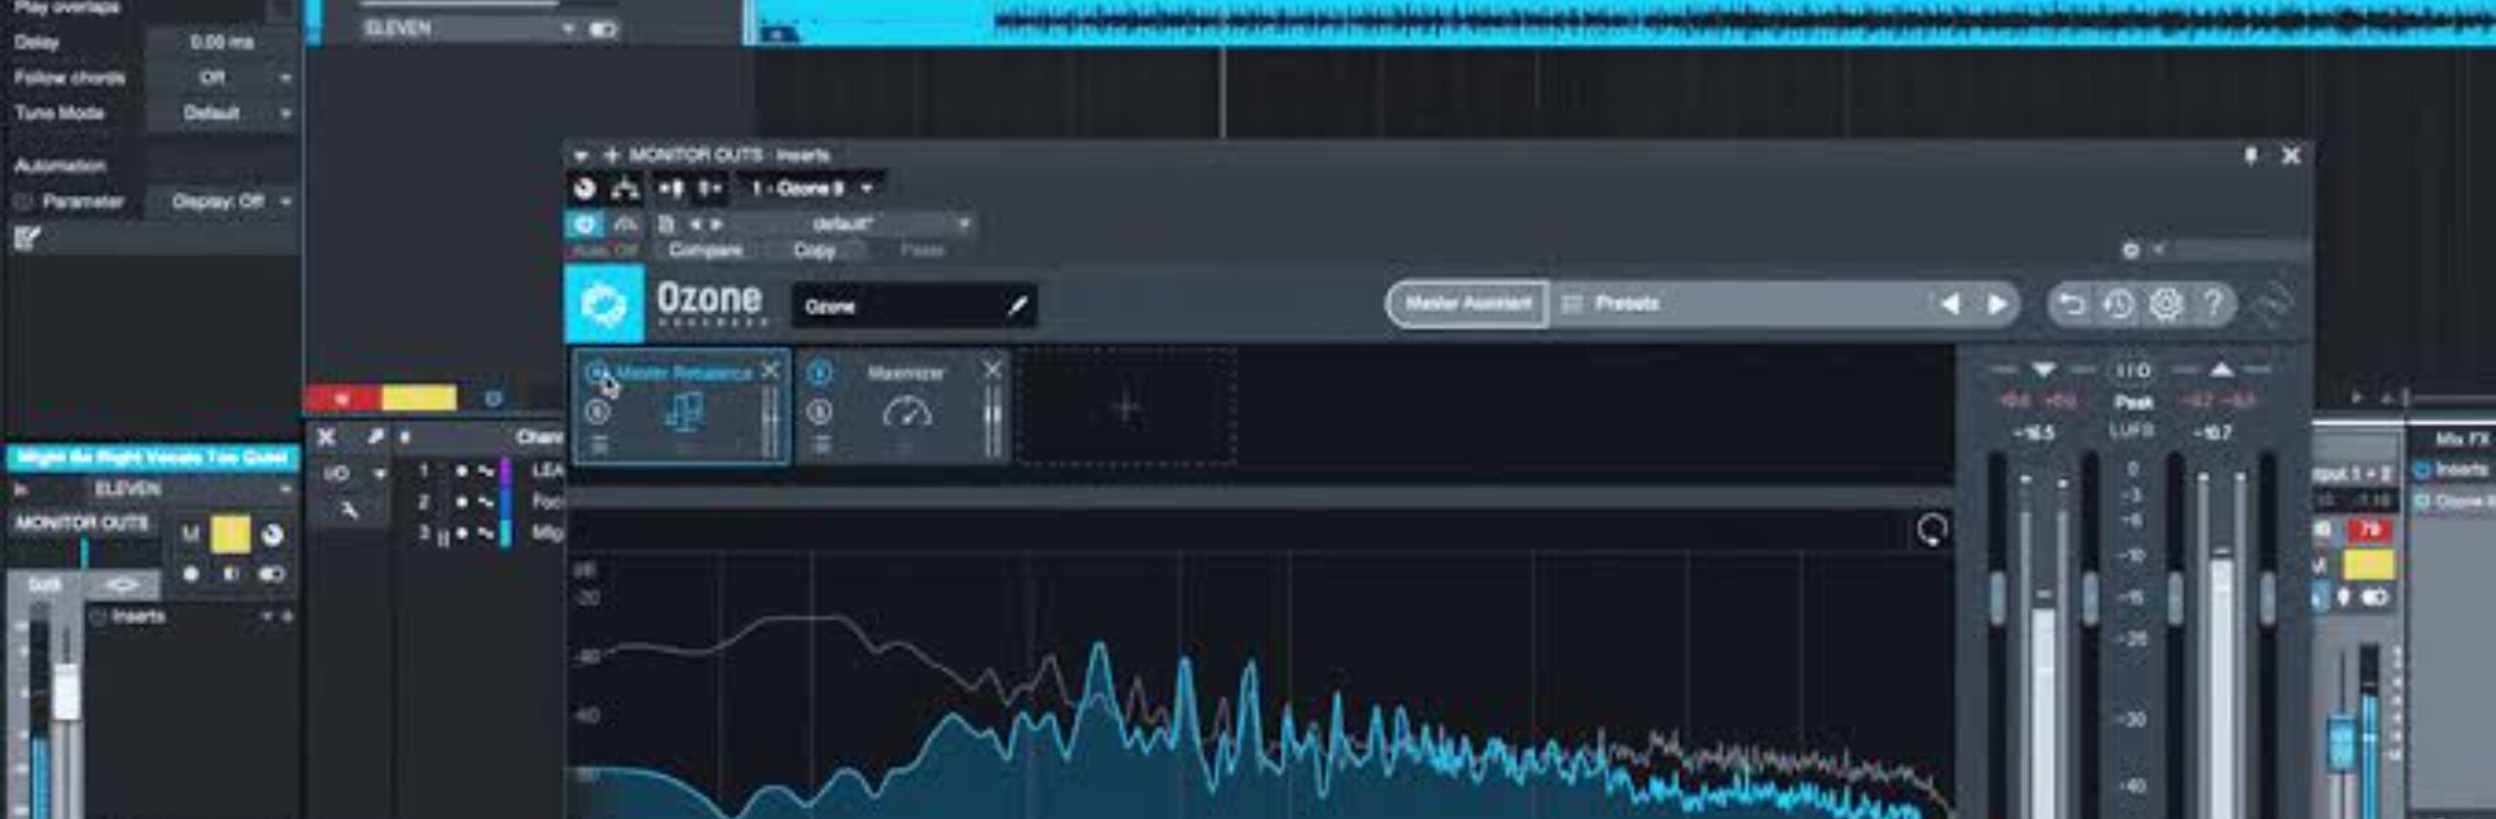Click the refresh icon above the spectrum
The height and width of the screenshot is (819, 2496).
[1931, 530]
